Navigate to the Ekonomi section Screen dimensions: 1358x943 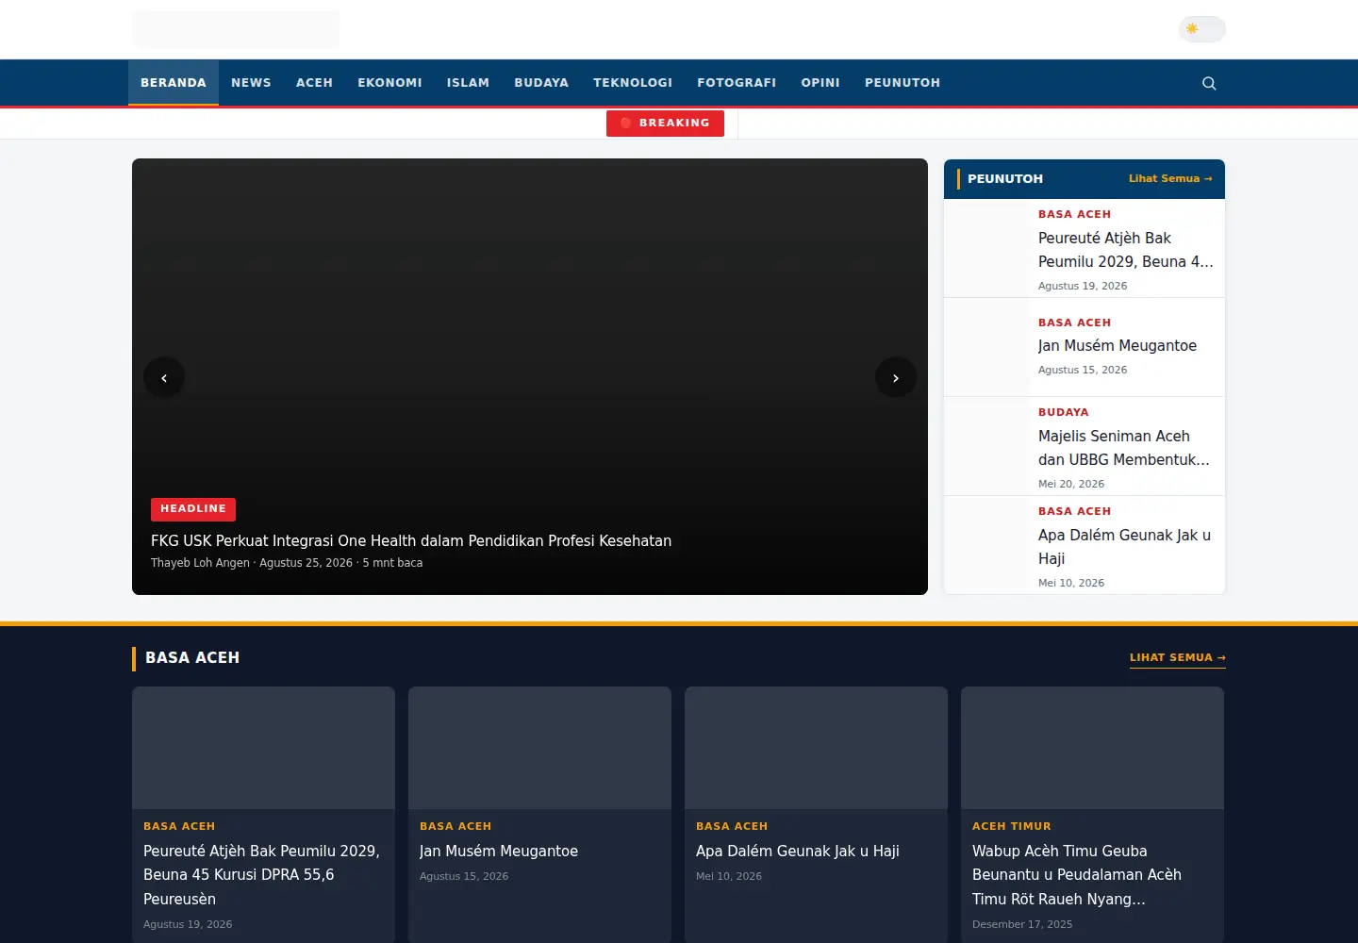click(x=389, y=83)
